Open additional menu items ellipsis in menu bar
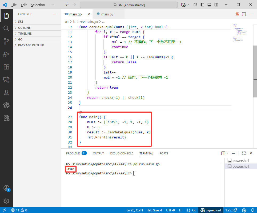257x213 pixels. coord(52,5)
